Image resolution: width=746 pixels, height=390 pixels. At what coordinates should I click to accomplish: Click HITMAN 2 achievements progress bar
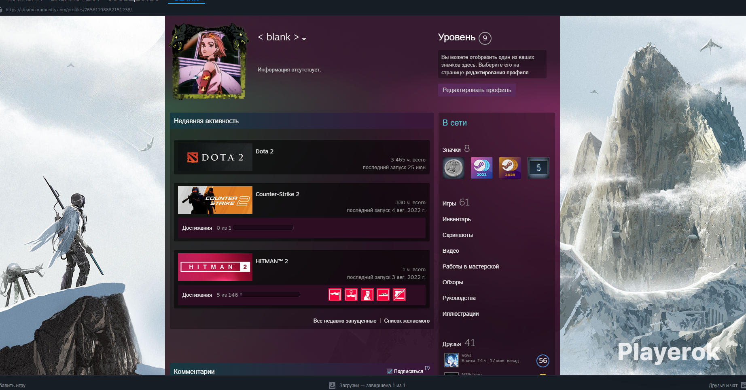point(270,295)
